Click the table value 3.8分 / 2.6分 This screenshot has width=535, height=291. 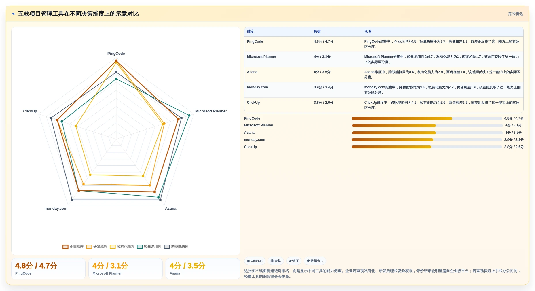click(x=324, y=103)
